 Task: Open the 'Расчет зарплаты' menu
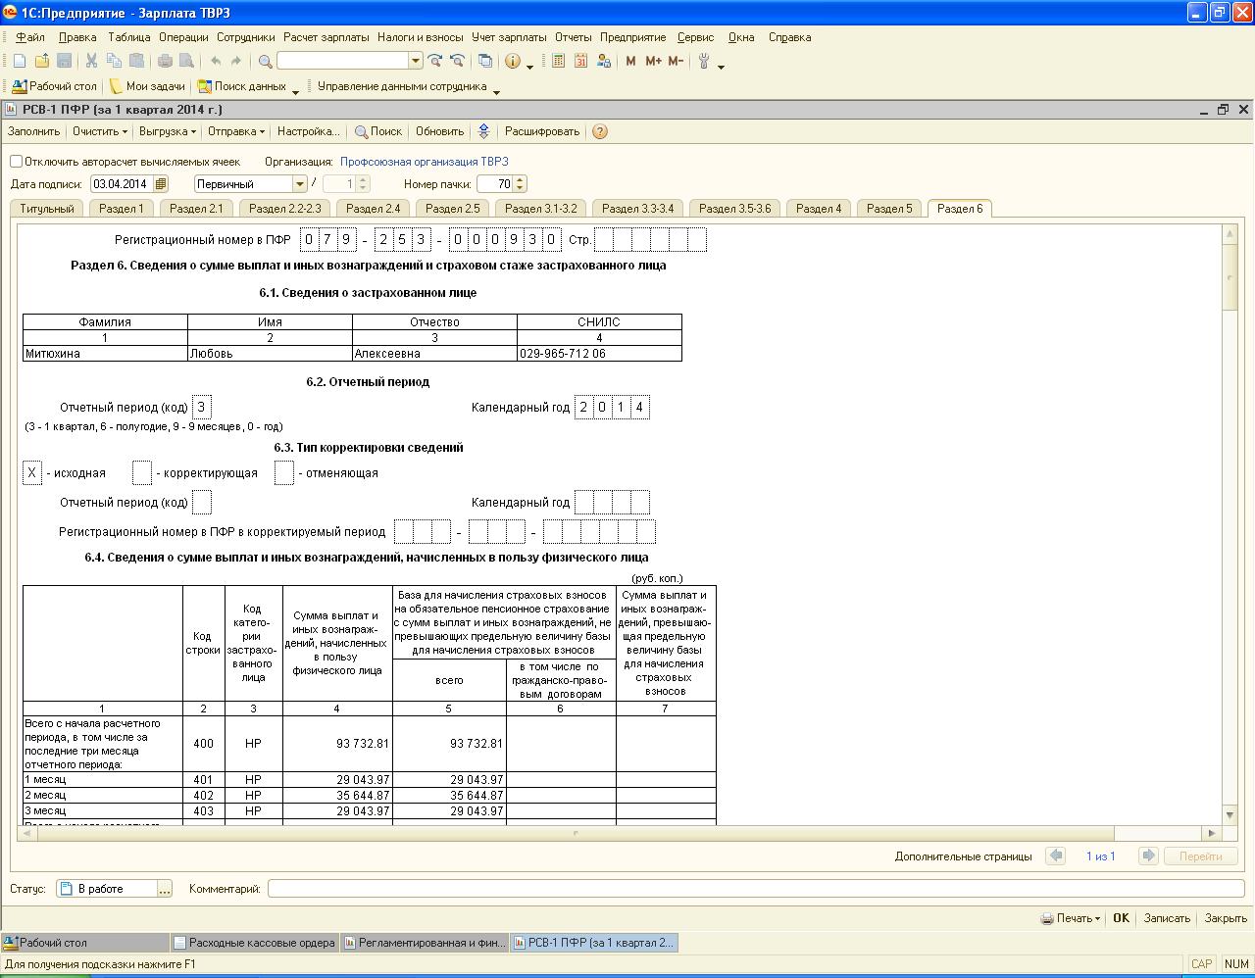326,37
